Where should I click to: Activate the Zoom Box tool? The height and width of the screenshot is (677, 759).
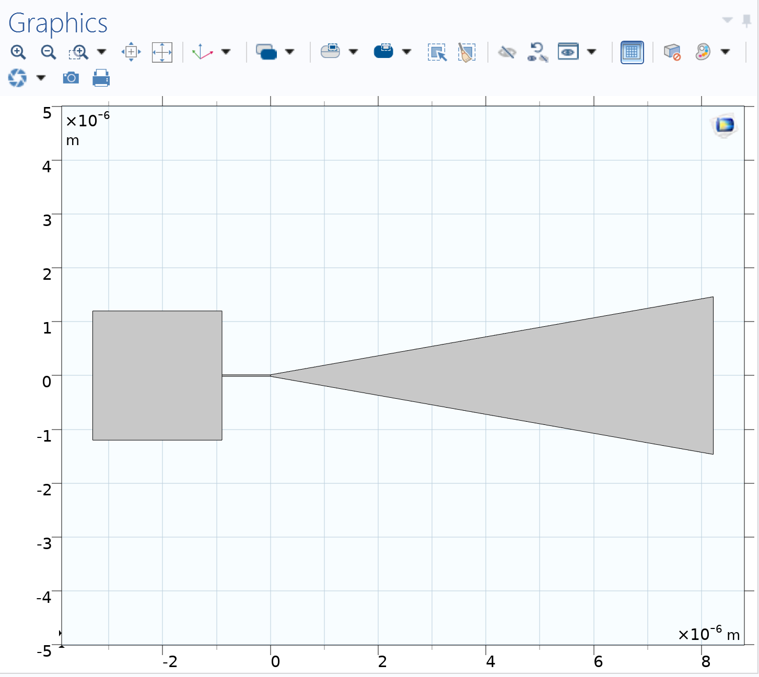(79, 52)
